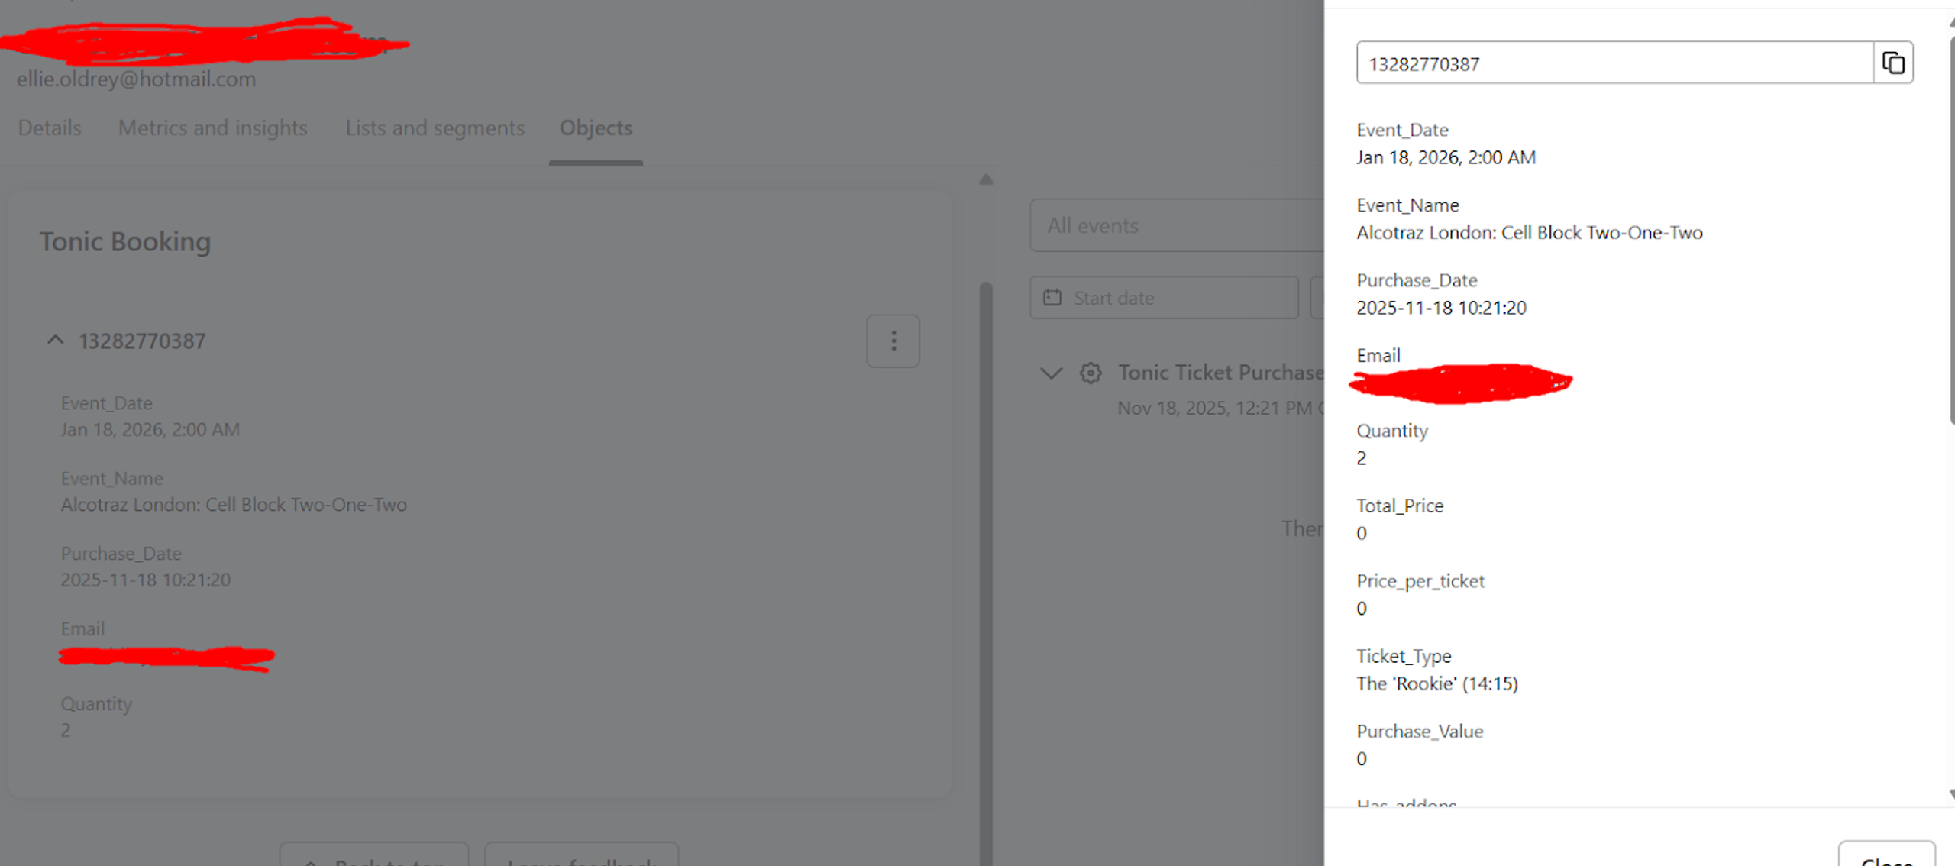This screenshot has height=866, width=1955.
Task: Click the Tonic Booking panel vertical scrollbar
Action: click(x=986, y=573)
